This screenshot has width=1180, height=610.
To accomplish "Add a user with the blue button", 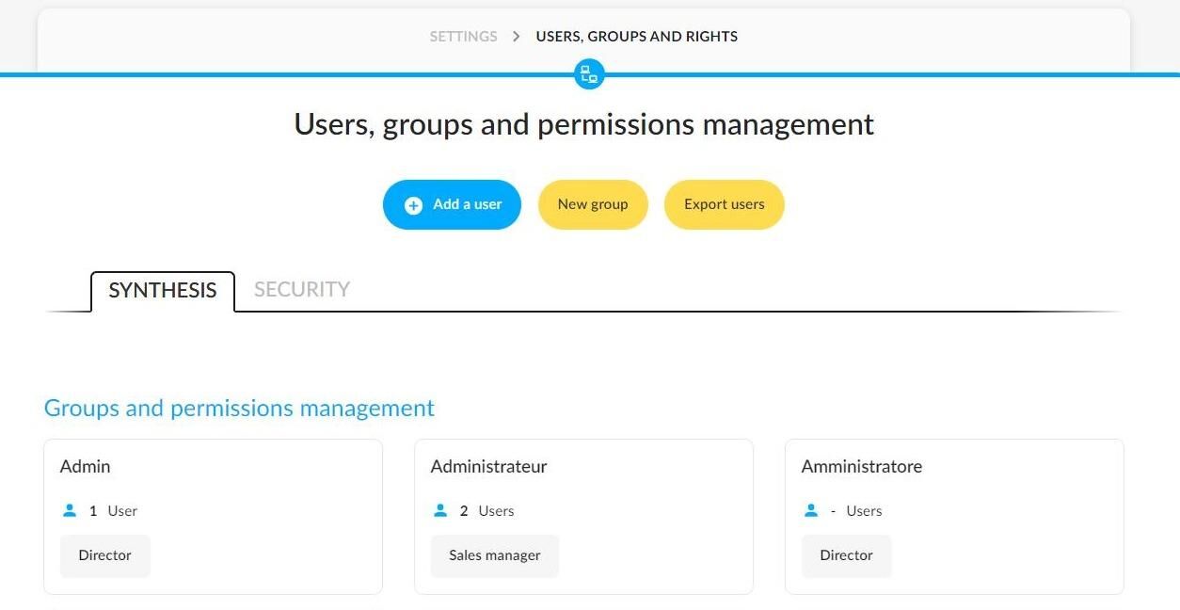I will 452,204.
